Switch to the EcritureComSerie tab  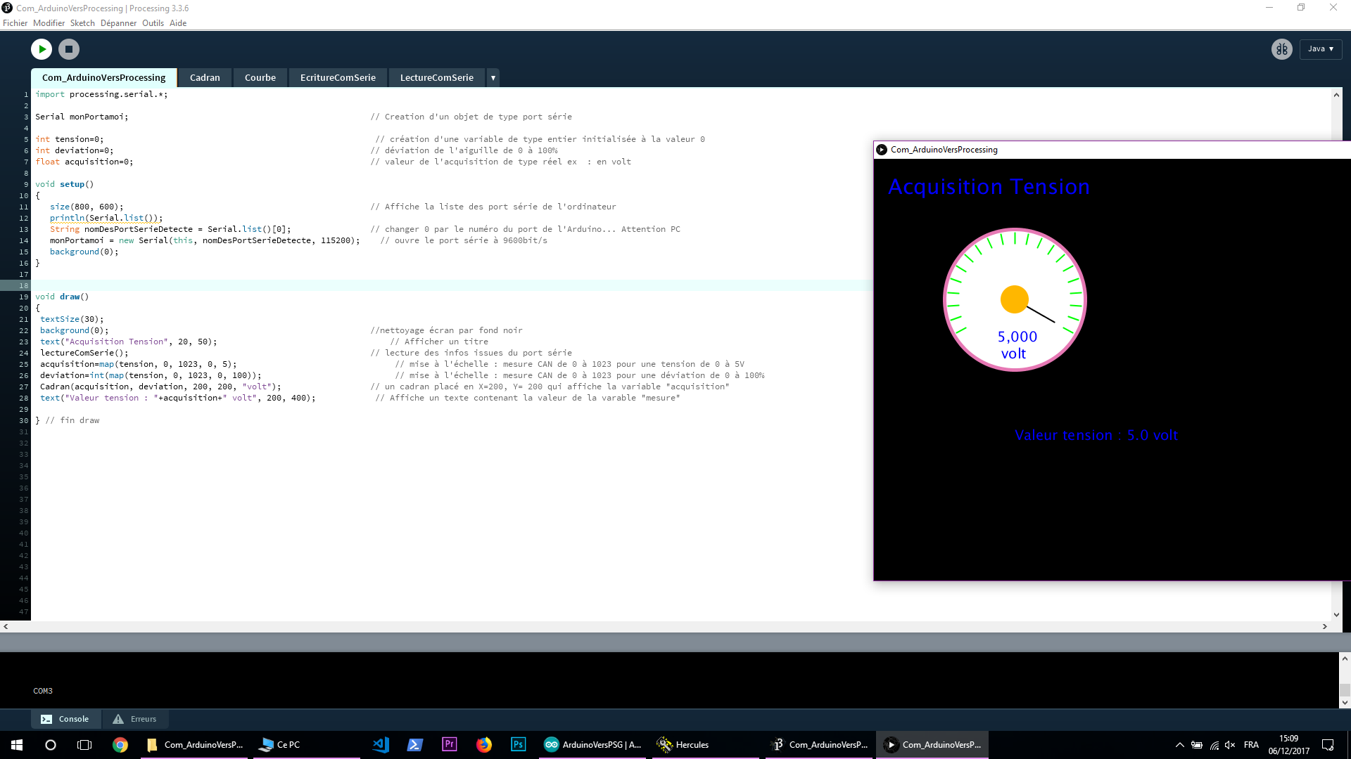point(338,78)
